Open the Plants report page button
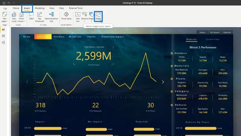 pos(92,37)
